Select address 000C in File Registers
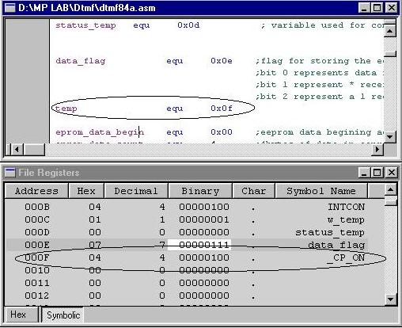Image resolution: width=402 pixels, height=328 pixels. pos(37,219)
